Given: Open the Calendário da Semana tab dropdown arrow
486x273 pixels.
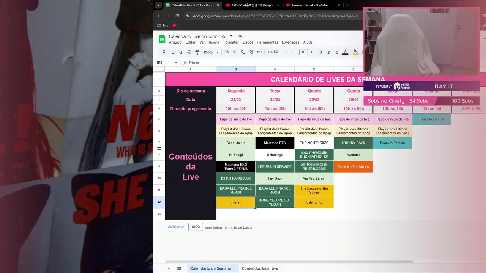Looking at the screenshot, I should coord(235,268).
